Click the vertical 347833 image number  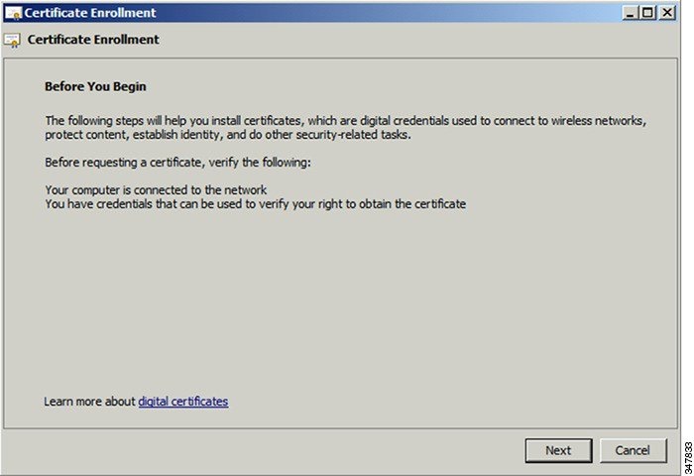pos(685,448)
